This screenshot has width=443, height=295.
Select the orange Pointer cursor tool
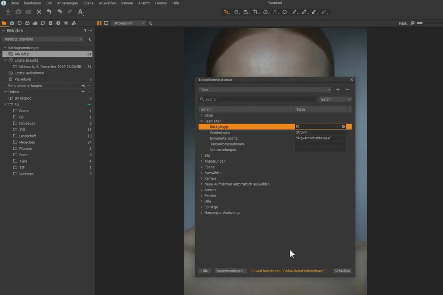(x=226, y=12)
